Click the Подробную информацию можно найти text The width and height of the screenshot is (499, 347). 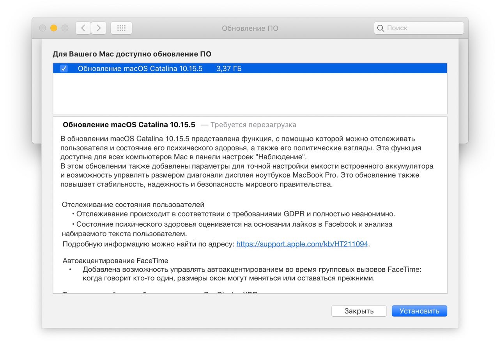click(x=149, y=244)
